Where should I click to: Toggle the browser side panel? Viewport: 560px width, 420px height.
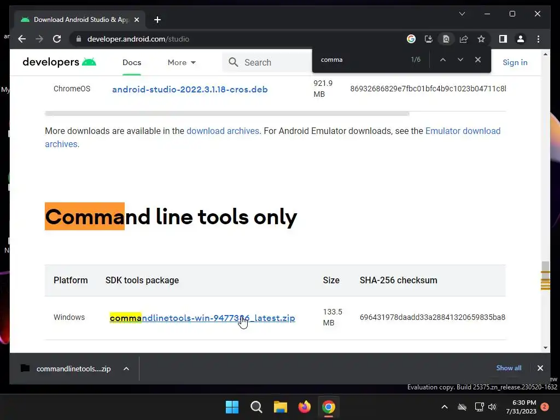[x=503, y=39]
